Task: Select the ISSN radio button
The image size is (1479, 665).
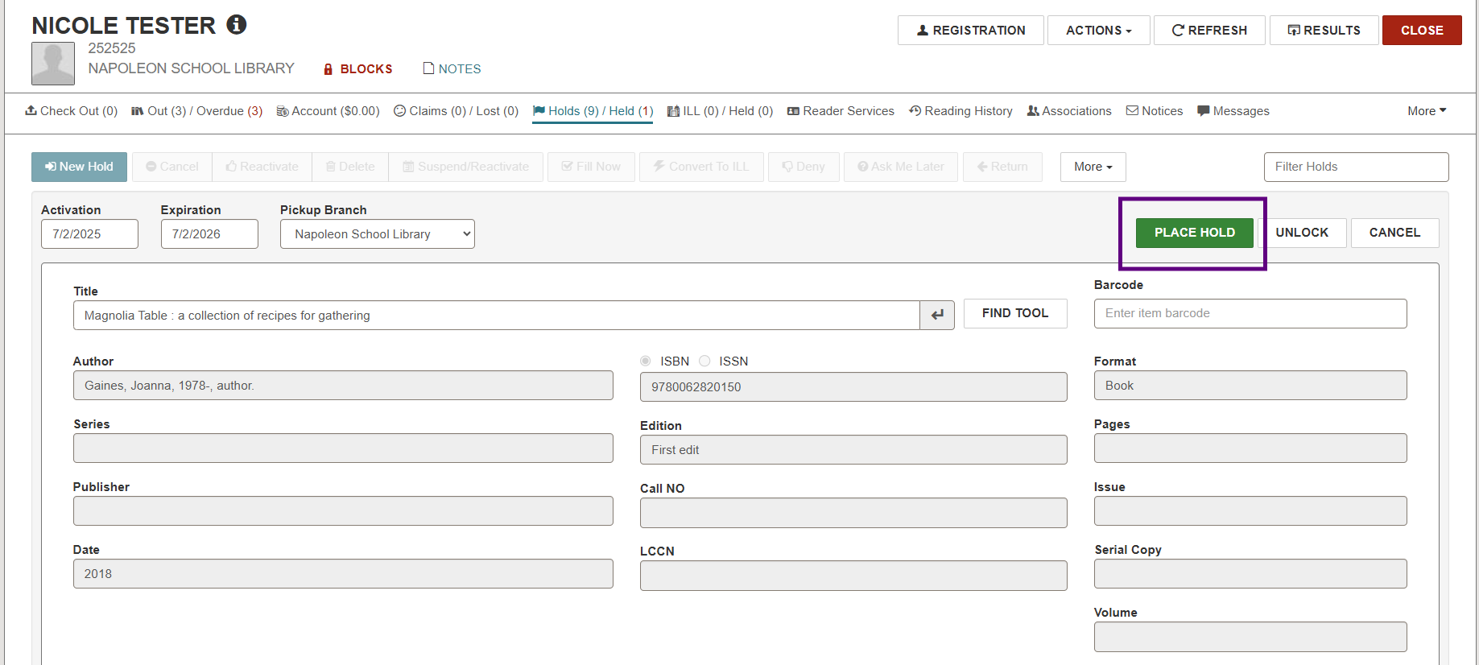Action: pyautogui.click(x=704, y=361)
